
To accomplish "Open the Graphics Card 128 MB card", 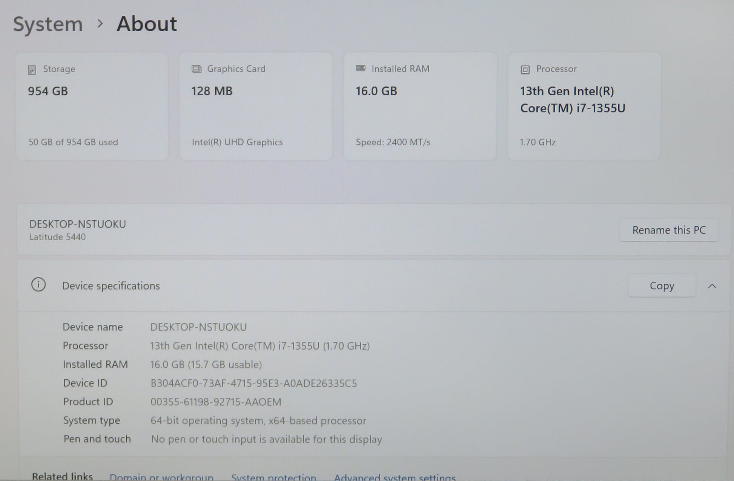I will [256, 107].
